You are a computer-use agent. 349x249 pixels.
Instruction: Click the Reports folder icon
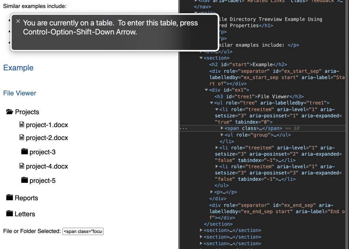point(10,197)
